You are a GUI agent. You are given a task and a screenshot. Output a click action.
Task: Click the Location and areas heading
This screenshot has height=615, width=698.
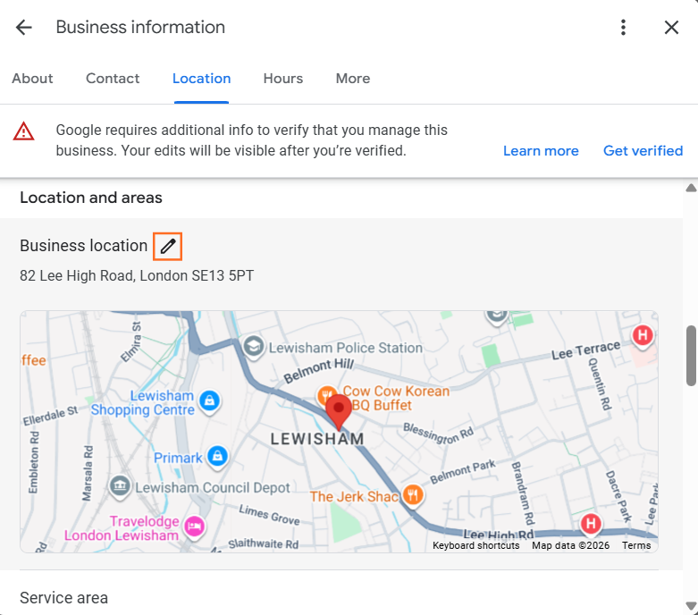tap(91, 198)
